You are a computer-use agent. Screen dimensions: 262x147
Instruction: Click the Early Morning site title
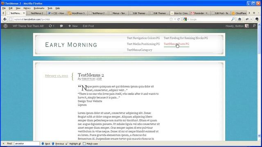click(71, 45)
